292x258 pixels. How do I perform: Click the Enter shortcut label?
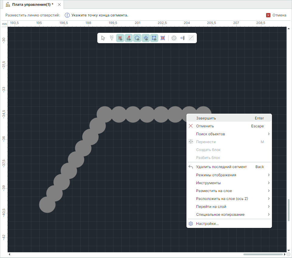click(x=259, y=118)
